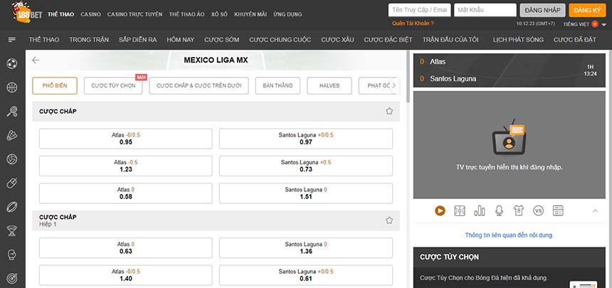Go to Lịch Phát Sóng nav item
Screen dimensions: 612x288
tap(518, 40)
